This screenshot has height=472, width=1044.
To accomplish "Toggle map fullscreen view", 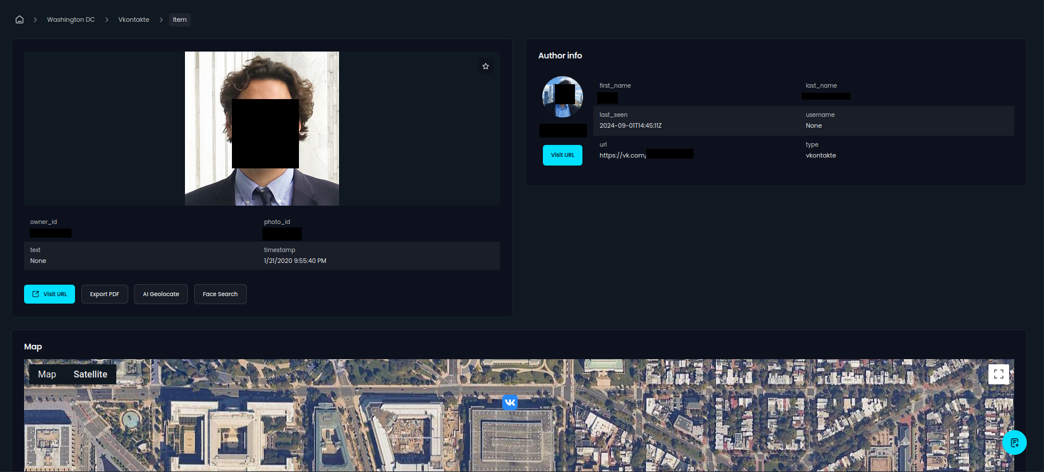I will coord(999,374).
